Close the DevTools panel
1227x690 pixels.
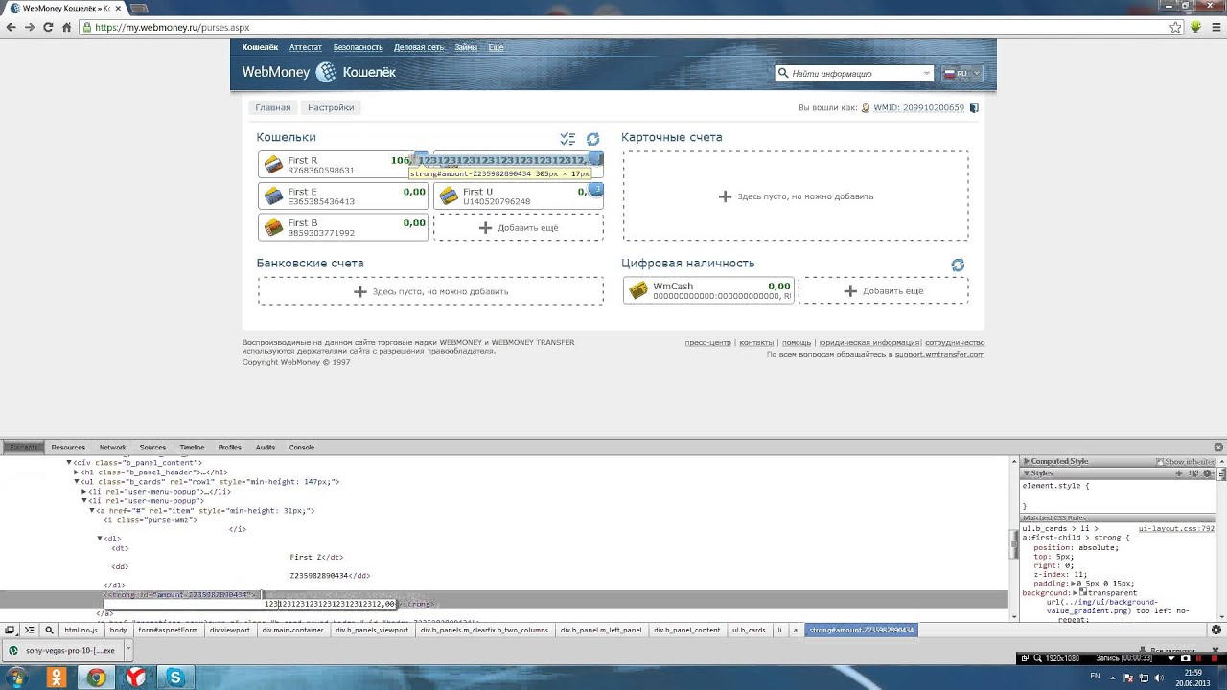pyautogui.click(x=1218, y=448)
